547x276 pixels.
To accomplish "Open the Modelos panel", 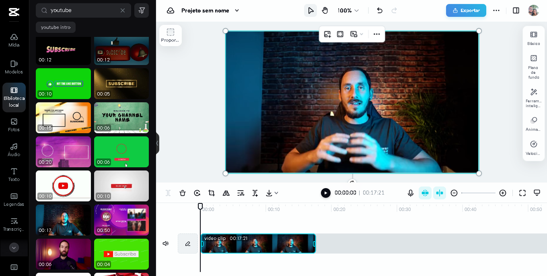I will coord(14,67).
